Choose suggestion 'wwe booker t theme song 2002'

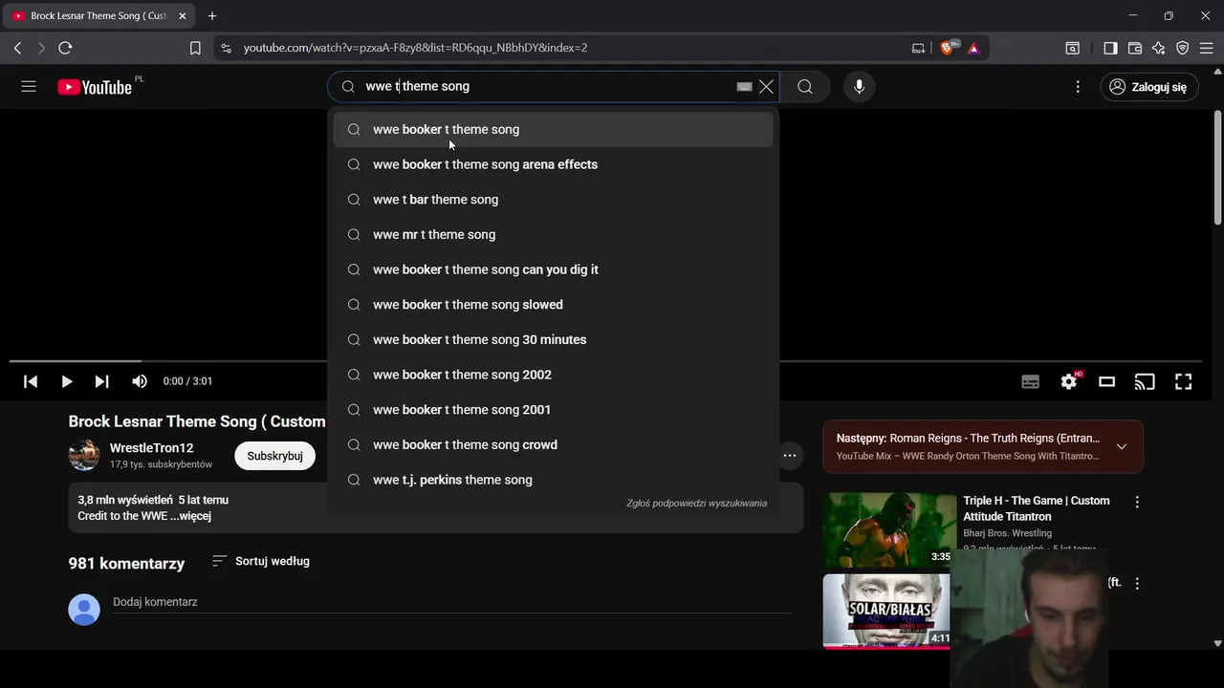[553, 375]
